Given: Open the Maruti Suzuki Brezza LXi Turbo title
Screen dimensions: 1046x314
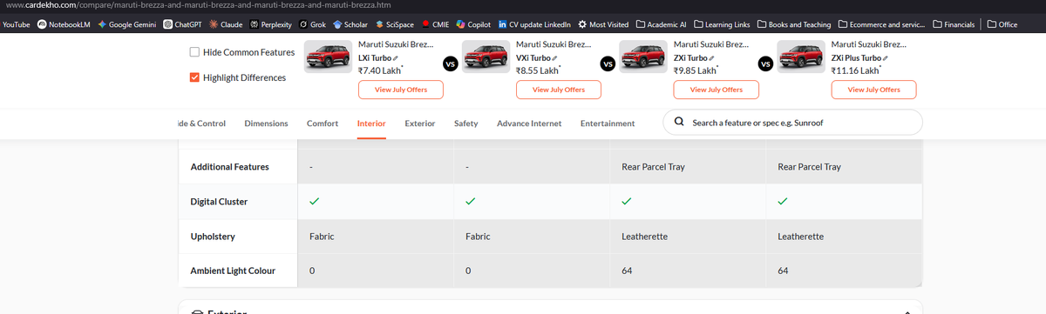Looking at the screenshot, I should pos(396,43).
